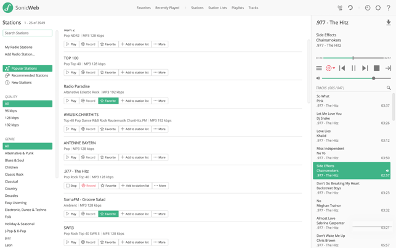
Task: Play the #MUSIK.CHARTHITS station
Action: (x=71, y=129)
